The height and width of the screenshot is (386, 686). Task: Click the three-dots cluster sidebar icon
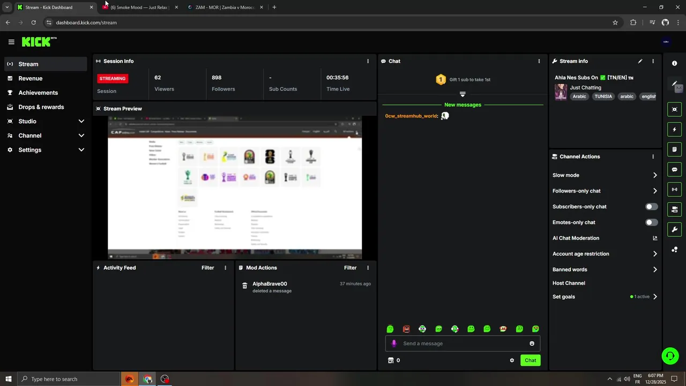[x=675, y=250]
